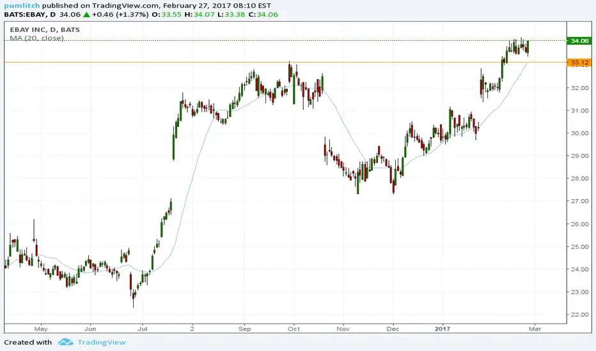Image resolution: width=596 pixels, height=351 pixels.
Task: Click the O:33.55 open value
Action: tap(166, 15)
